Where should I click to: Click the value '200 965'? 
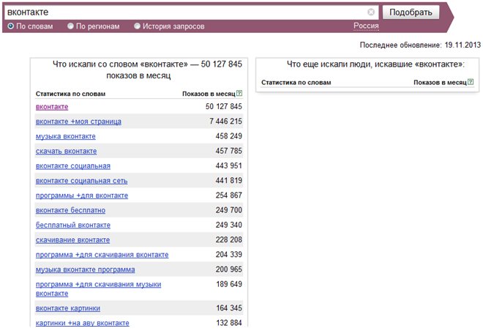click(x=229, y=269)
